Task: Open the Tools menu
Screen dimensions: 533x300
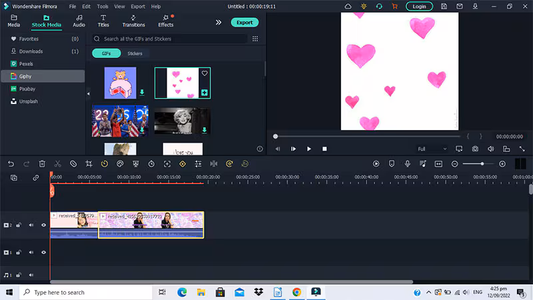Action: click(103, 7)
